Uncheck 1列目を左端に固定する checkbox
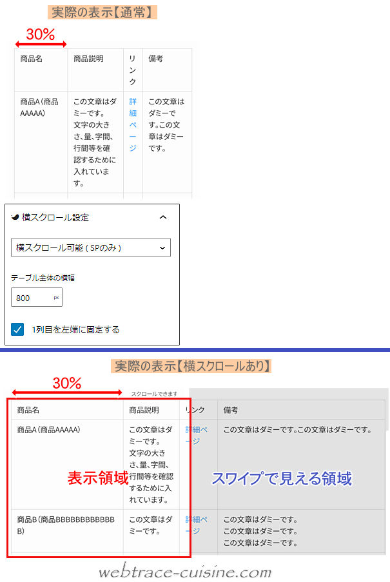Image resolution: width=390 pixels, height=582 pixels. tap(17, 329)
